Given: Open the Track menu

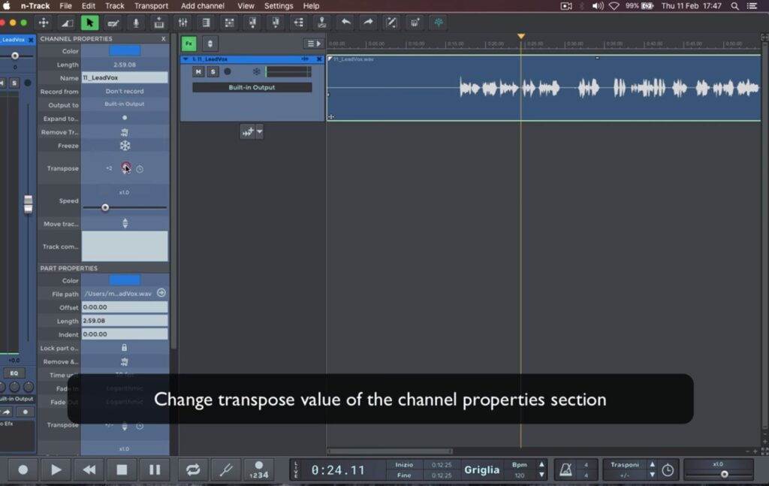Looking at the screenshot, I should click(x=115, y=6).
